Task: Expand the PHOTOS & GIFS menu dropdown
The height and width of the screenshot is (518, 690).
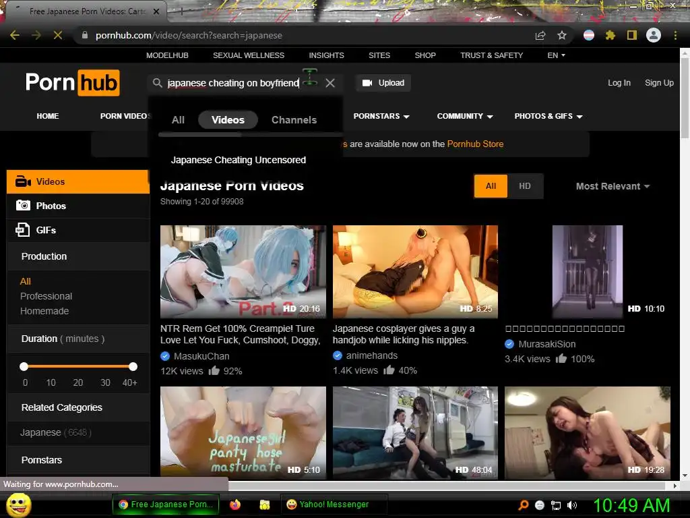Action: tap(548, 116)
